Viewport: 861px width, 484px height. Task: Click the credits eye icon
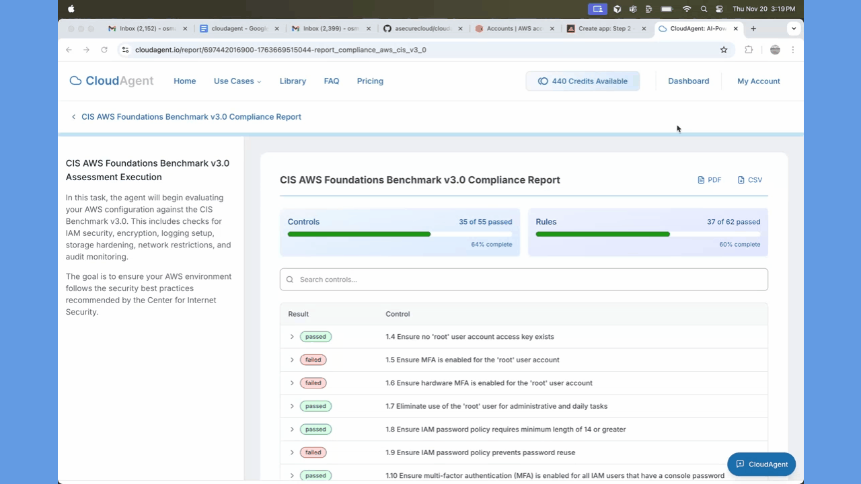[543, 81]
